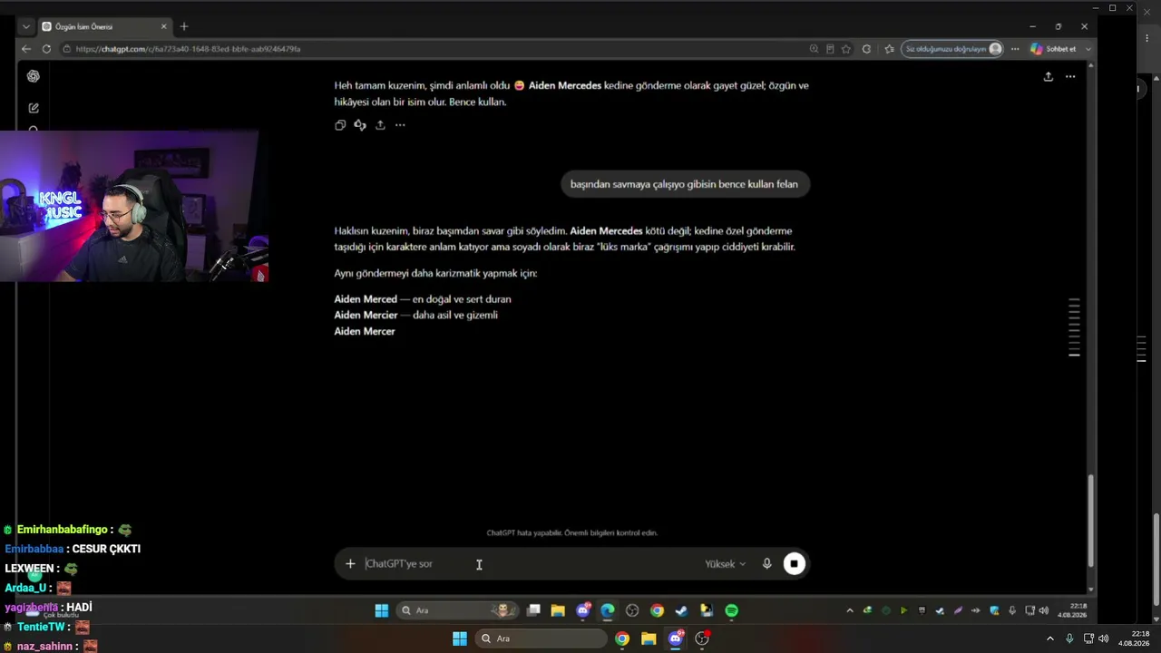
Task: Click the plus attach button in the composer
Action: pyautogui.click(x=350, y=564)
